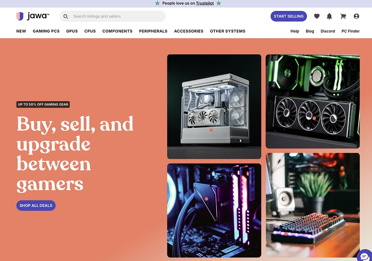Check the notifications bell icon
Screen dimensions: 372x261
(x=329, y=16)
